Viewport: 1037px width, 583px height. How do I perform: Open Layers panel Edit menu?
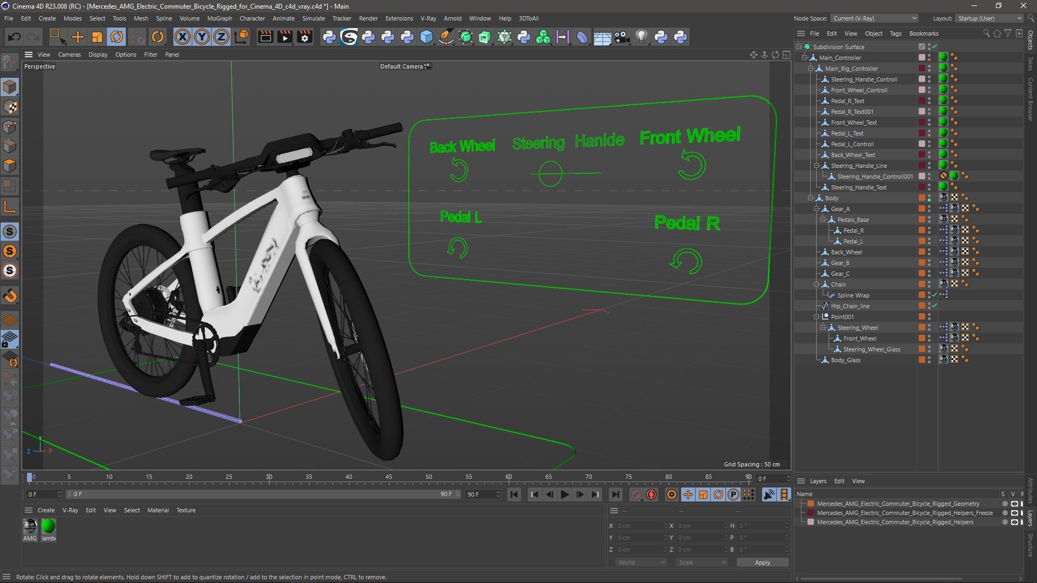(839, 481)
